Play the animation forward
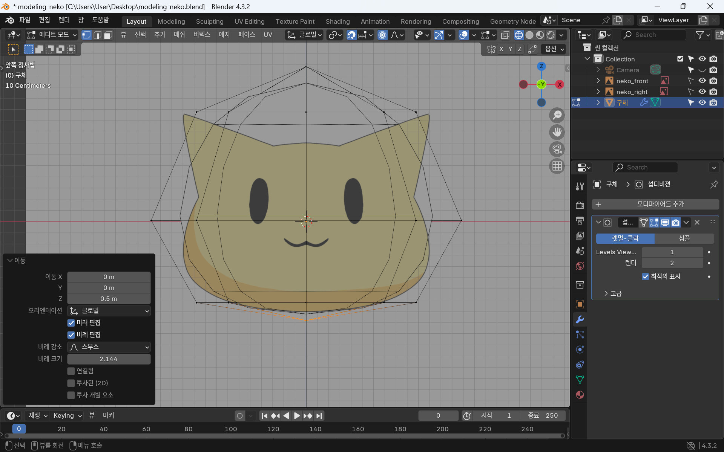This screenshot has height=452, width=724. click(x=297, y=416)
